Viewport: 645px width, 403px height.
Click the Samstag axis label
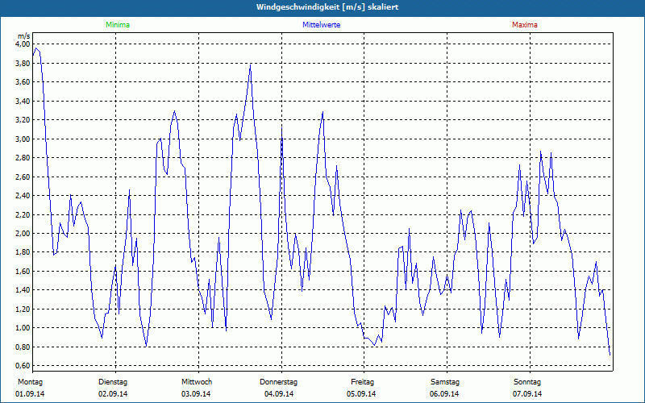pos(445,382)
